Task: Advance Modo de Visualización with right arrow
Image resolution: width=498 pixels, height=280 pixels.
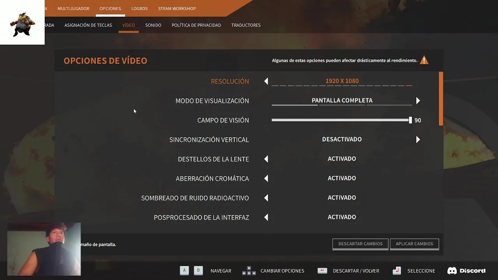Action: point(418,101)
